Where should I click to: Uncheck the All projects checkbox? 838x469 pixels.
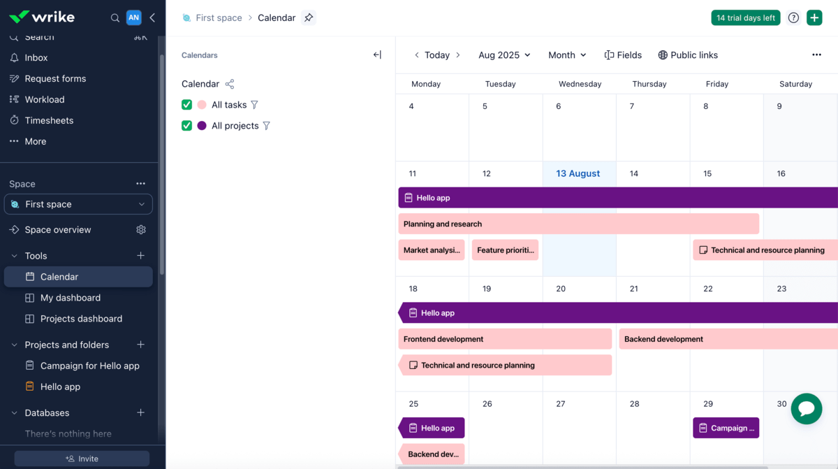click(x=186, y=125)
